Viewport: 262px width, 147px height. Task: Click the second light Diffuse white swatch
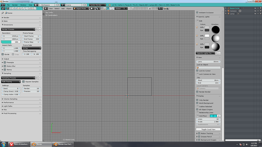207,36
